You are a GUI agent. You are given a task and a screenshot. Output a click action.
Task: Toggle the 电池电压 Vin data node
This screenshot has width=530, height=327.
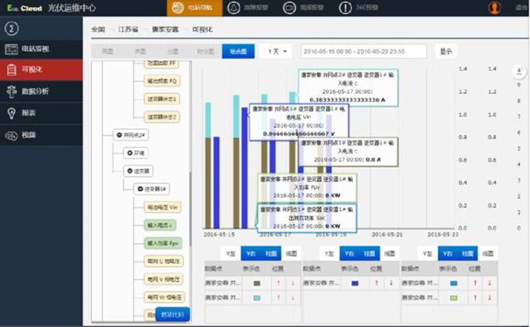[x=161, y=207]
